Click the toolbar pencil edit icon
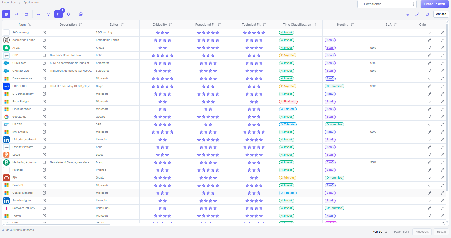 coord(417,14)
